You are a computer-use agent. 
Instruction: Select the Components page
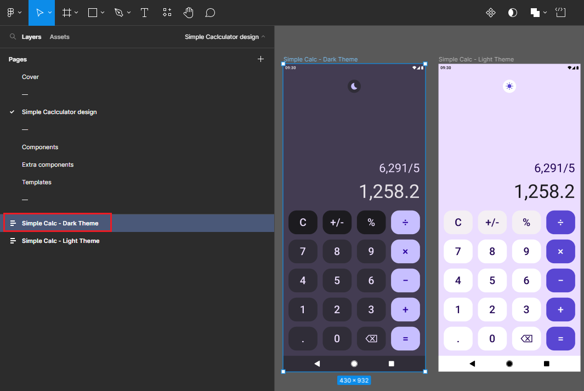tap(40, 147)
